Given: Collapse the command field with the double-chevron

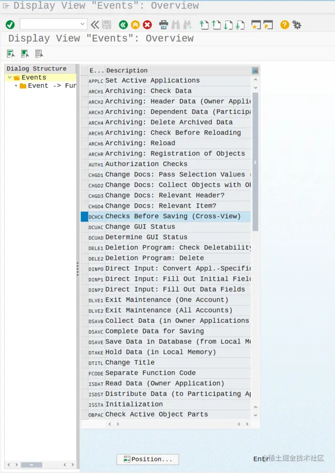Looking at the screenshot, I should (x=95, y=25).
